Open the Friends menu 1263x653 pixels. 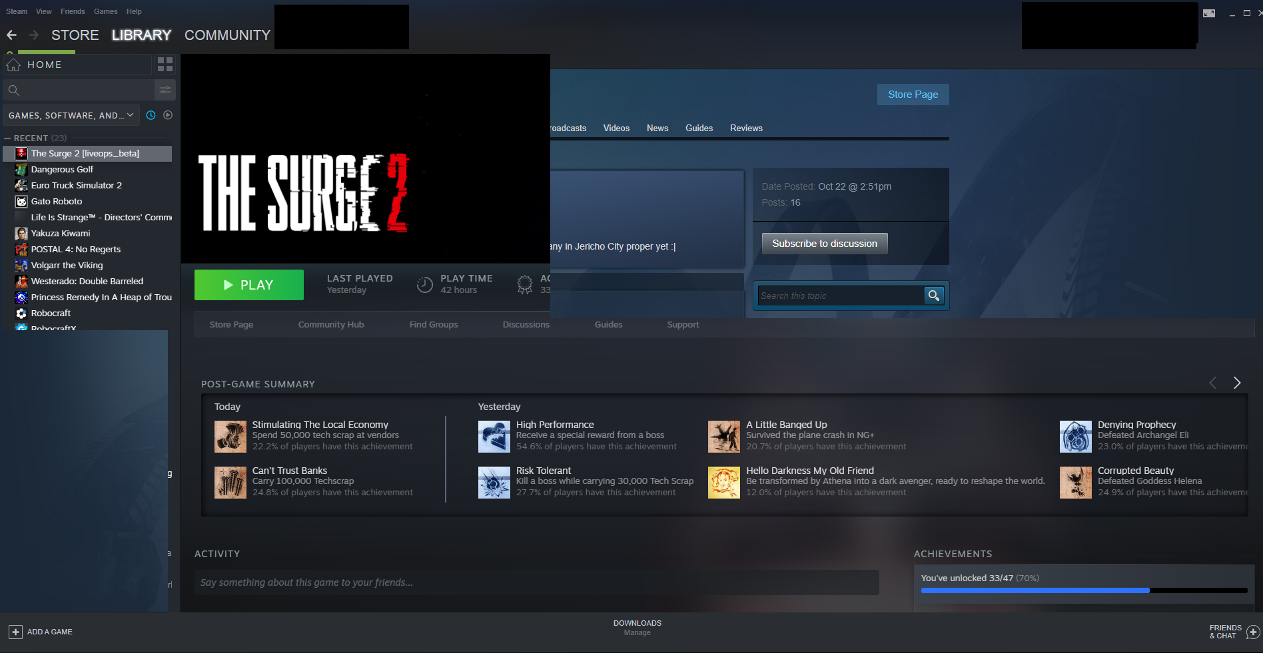[73, 11]
